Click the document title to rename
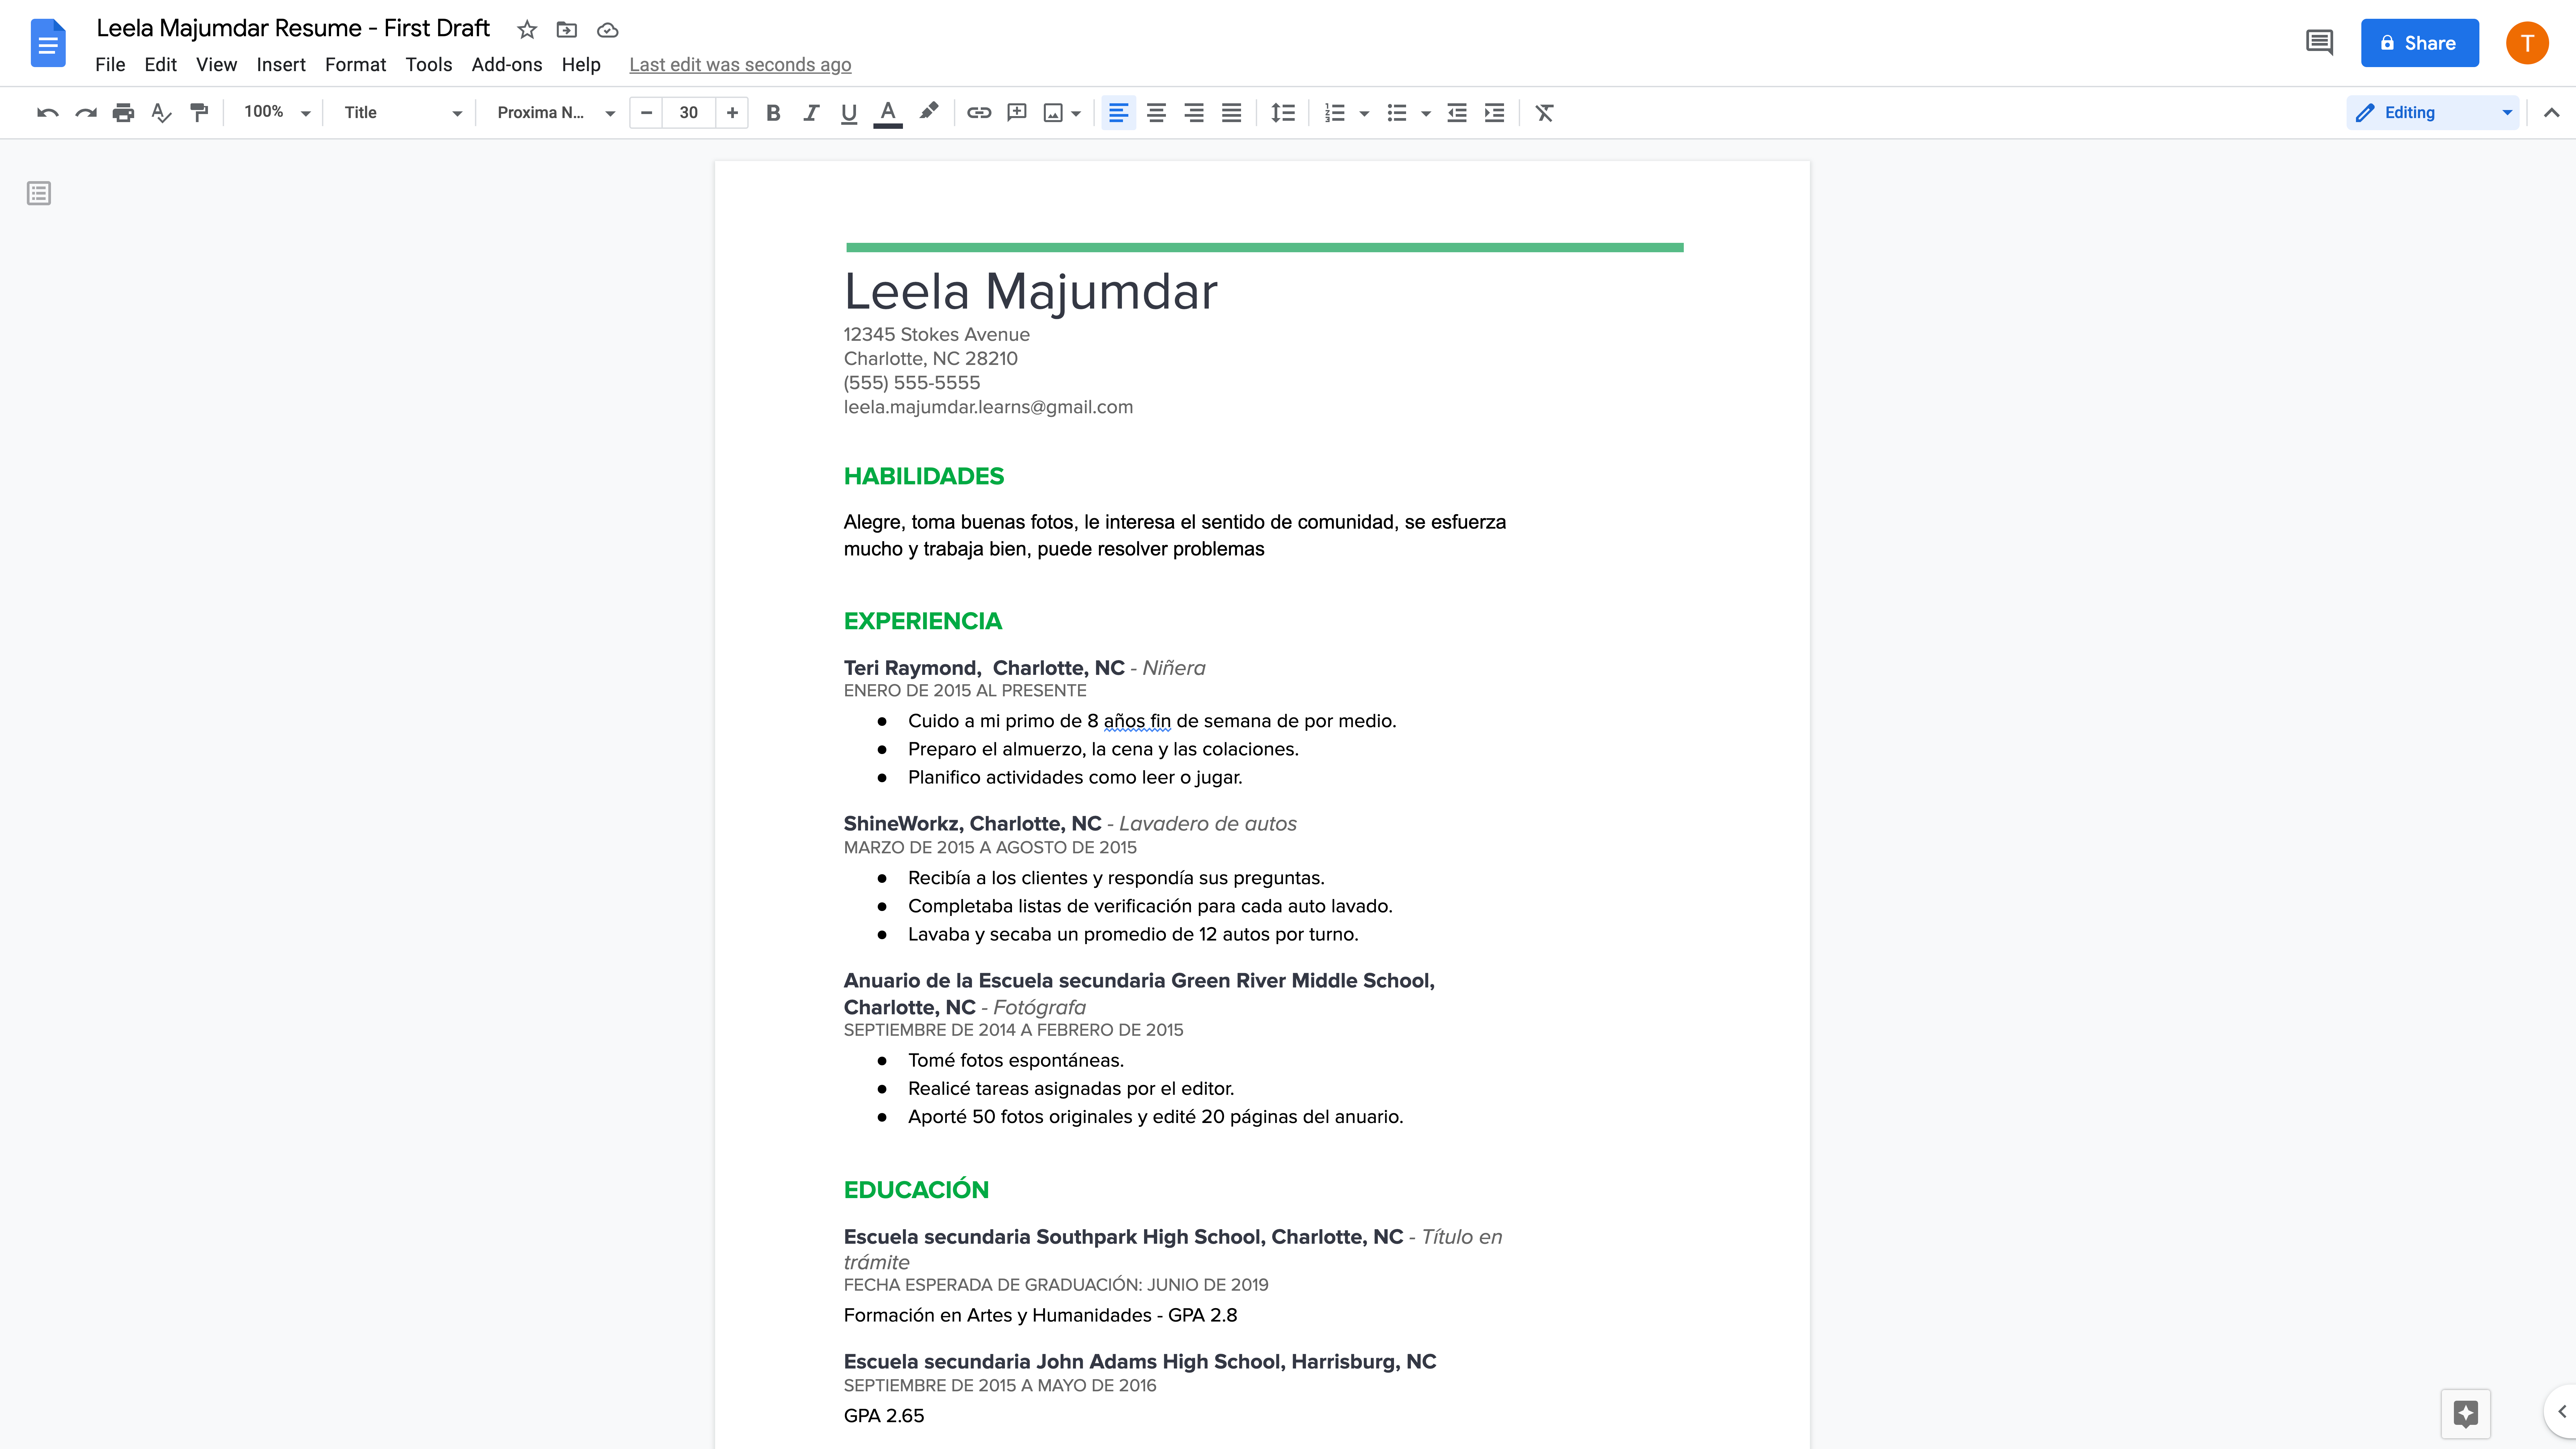The height and width of the screenshot is (1449, 2576). pyautogui.click(x=293, y=29)
